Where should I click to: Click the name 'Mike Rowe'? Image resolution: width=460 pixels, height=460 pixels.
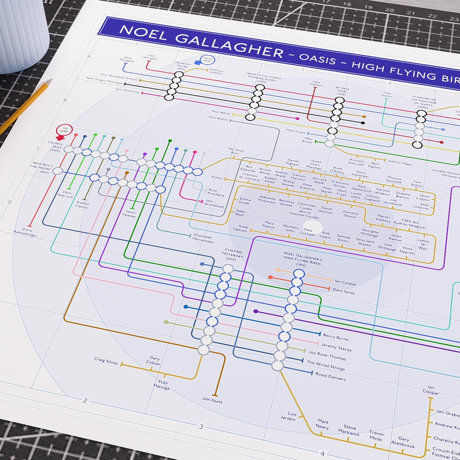(309, 140)
